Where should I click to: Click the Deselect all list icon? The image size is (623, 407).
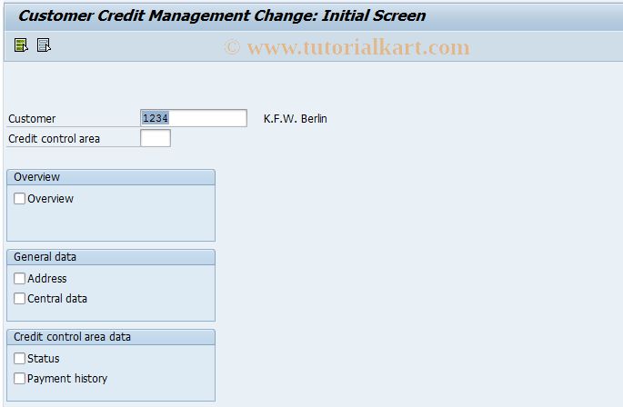[44, 45]
